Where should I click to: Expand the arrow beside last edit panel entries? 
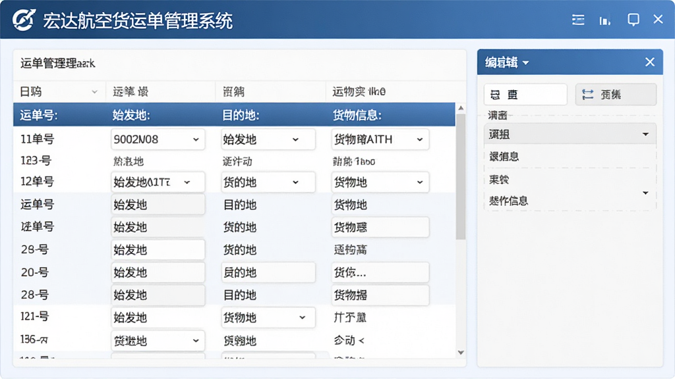point(645,193)
